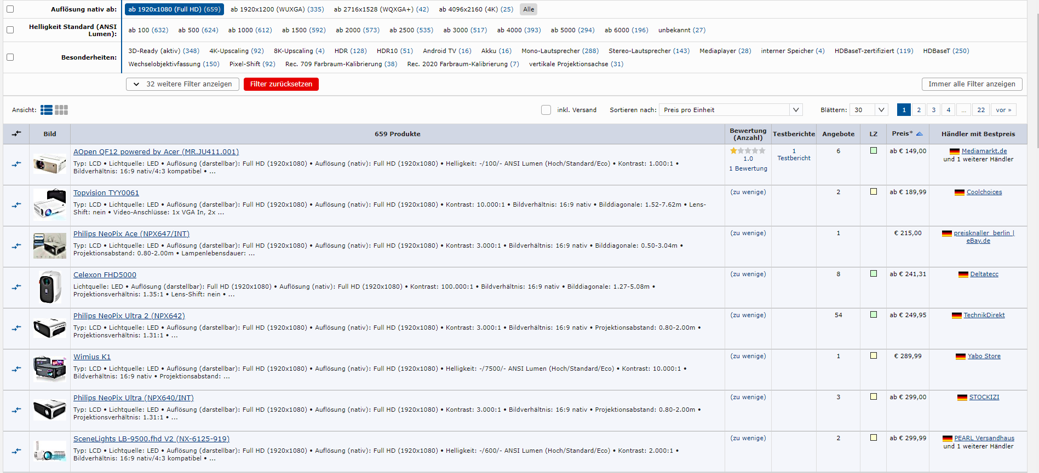
Task: Click German flag next to Coolchoices
Action: coord(960,192)
